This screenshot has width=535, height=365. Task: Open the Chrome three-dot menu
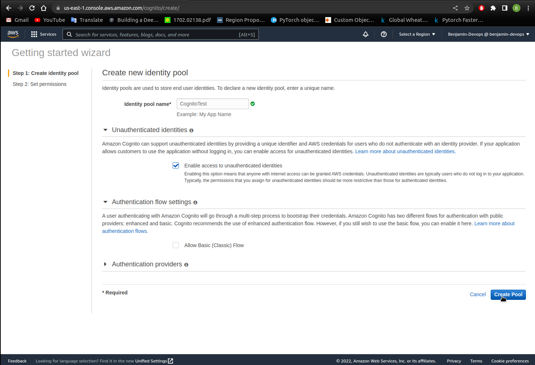[x=528, y=8]
